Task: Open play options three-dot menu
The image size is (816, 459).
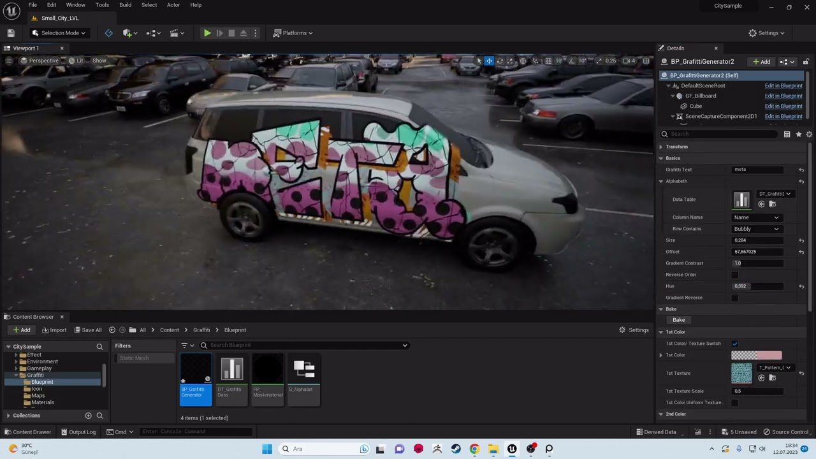Action: 256,33
